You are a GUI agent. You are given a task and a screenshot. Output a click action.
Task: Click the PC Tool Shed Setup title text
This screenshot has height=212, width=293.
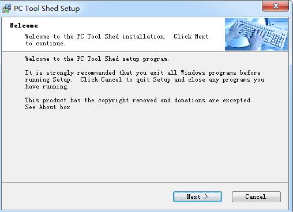(47, 9)
